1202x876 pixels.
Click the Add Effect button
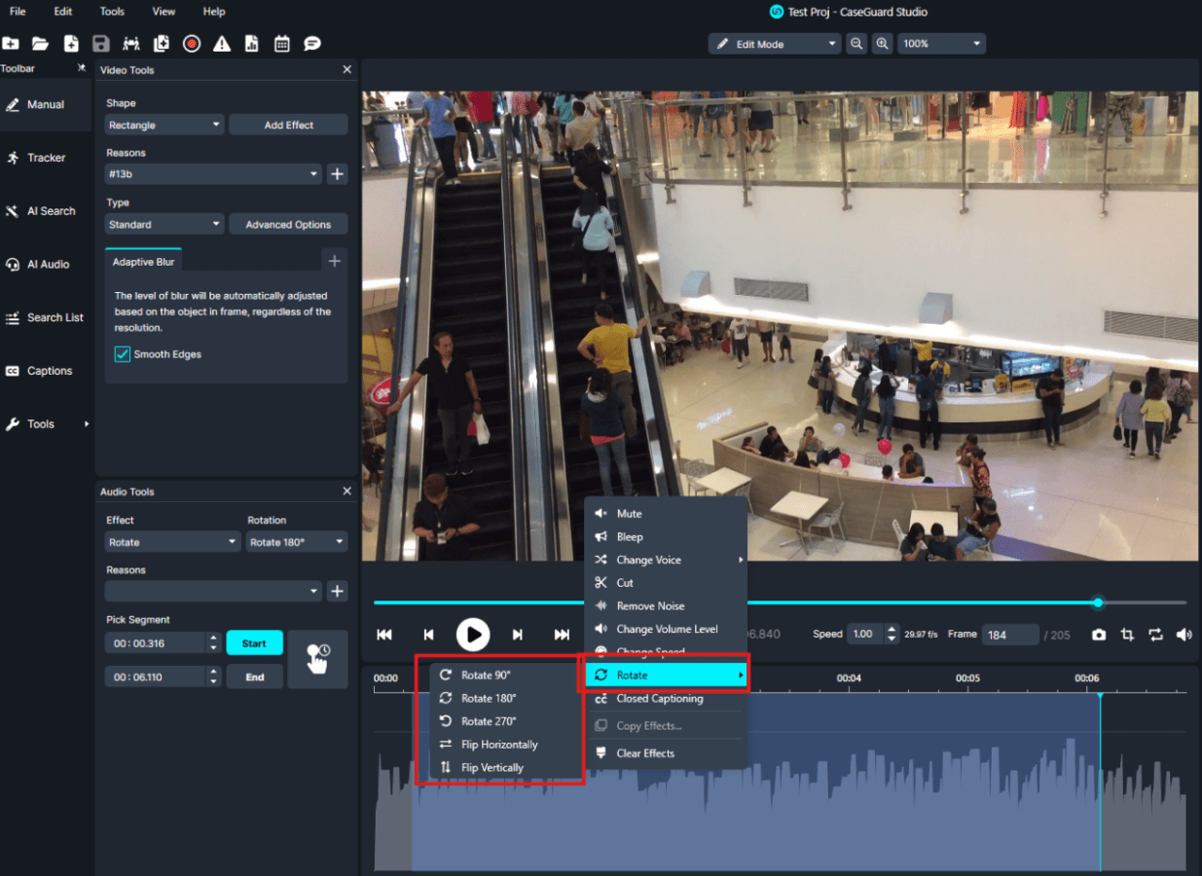[288, 126]
